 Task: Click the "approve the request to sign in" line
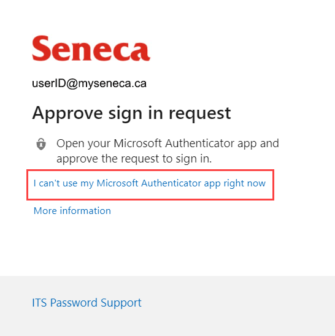click(x=134, y=159)
